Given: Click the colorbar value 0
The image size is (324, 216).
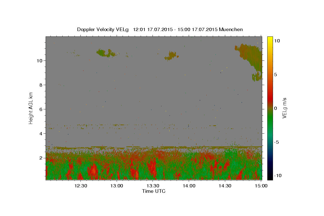Looking at the screenshot, I should pos(275,108).
